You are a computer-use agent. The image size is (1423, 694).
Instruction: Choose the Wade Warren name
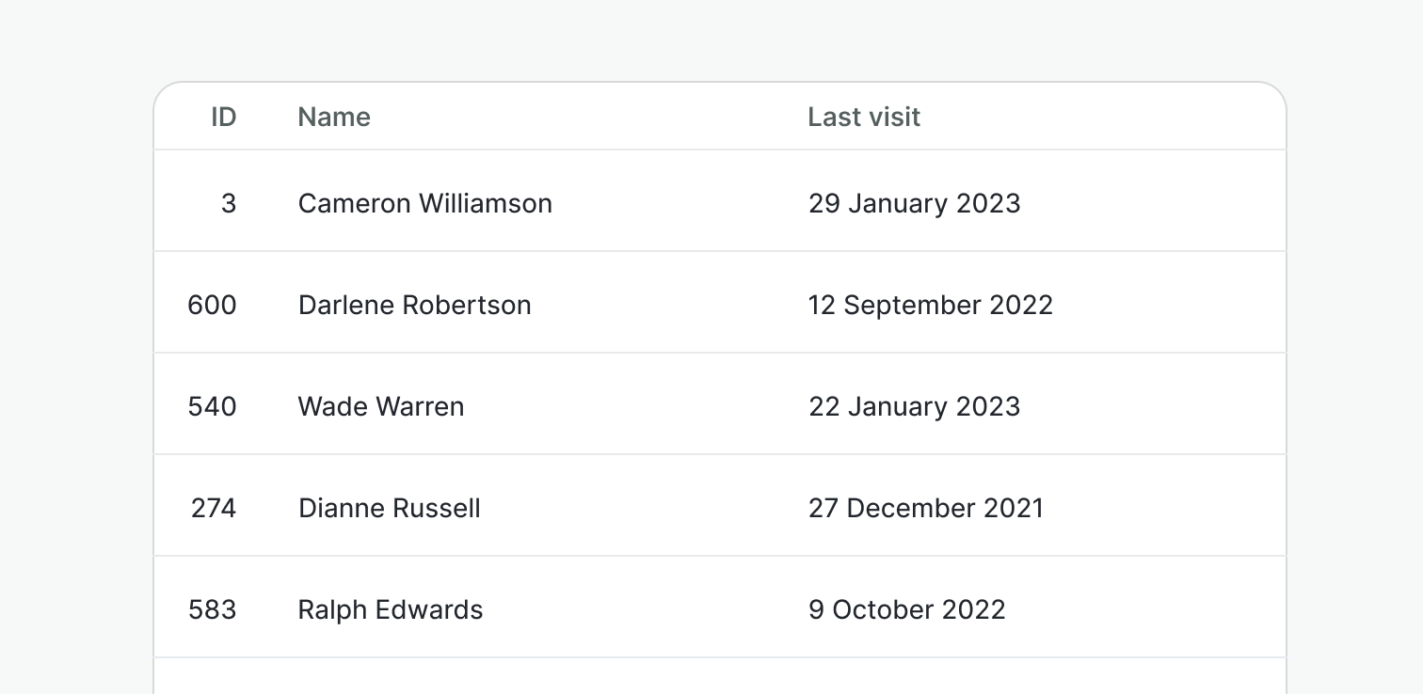[380, 406]
